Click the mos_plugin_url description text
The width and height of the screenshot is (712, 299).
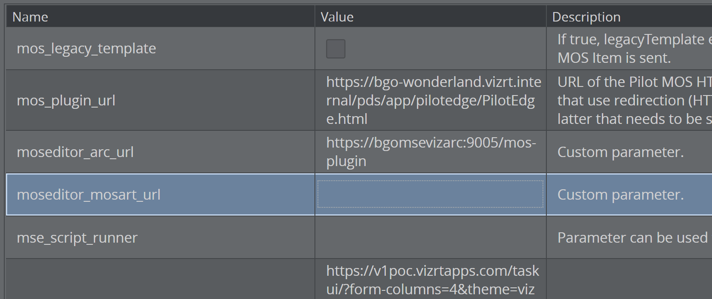635,100
